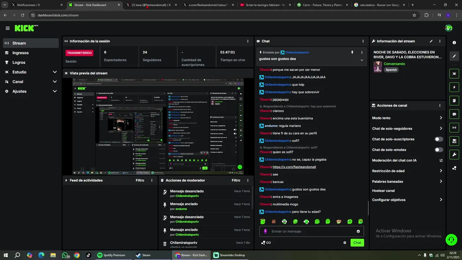Open chat settings with the gear icon
This screenshot has height=260, width=462.
345,243
